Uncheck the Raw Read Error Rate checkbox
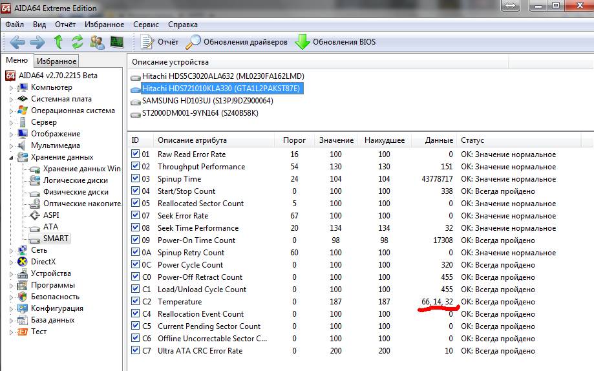The height and width of the screenshot is (371, 594). [135, 154]
